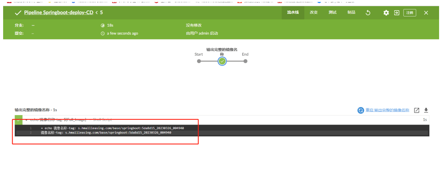The height and width of the screenshot is (177, 443).
Task: Select the successful stage node in graph
Action: pos(222,61)
